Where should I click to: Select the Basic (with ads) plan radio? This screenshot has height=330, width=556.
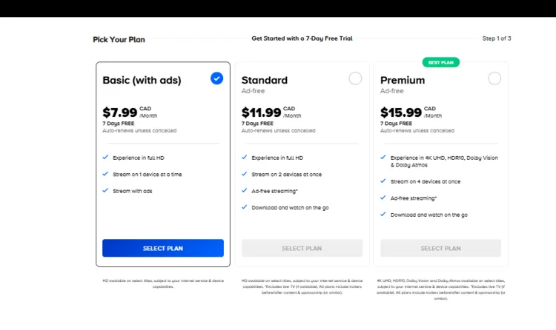[x=216, y=78]
